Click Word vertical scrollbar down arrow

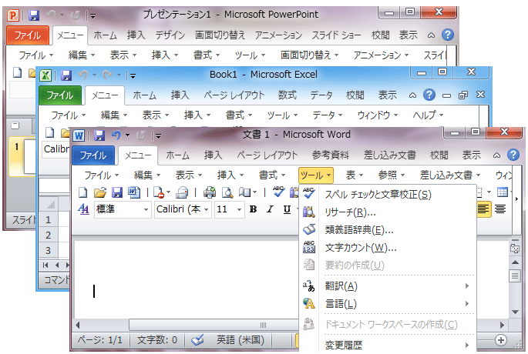tap(515, 312)
